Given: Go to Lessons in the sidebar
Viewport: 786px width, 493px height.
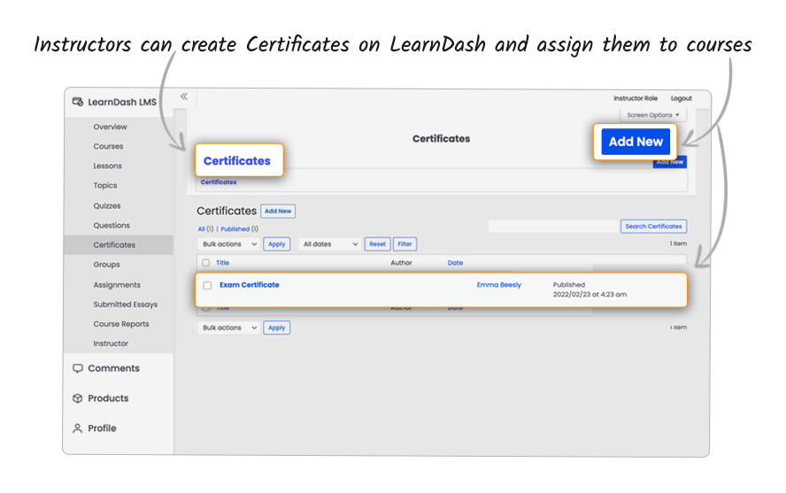Looking at the screenshot, I should [x=107, y=166].
